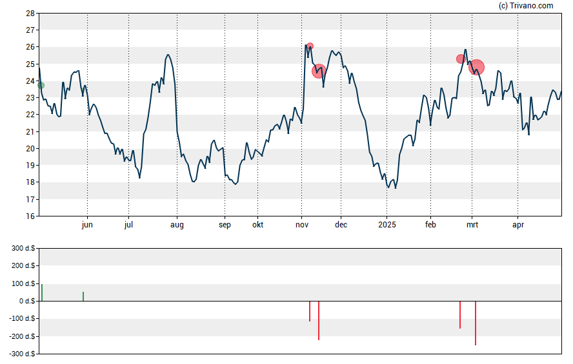Click the first red bar in november
This screenshot has width=573, height=364.
click(310, 311)
